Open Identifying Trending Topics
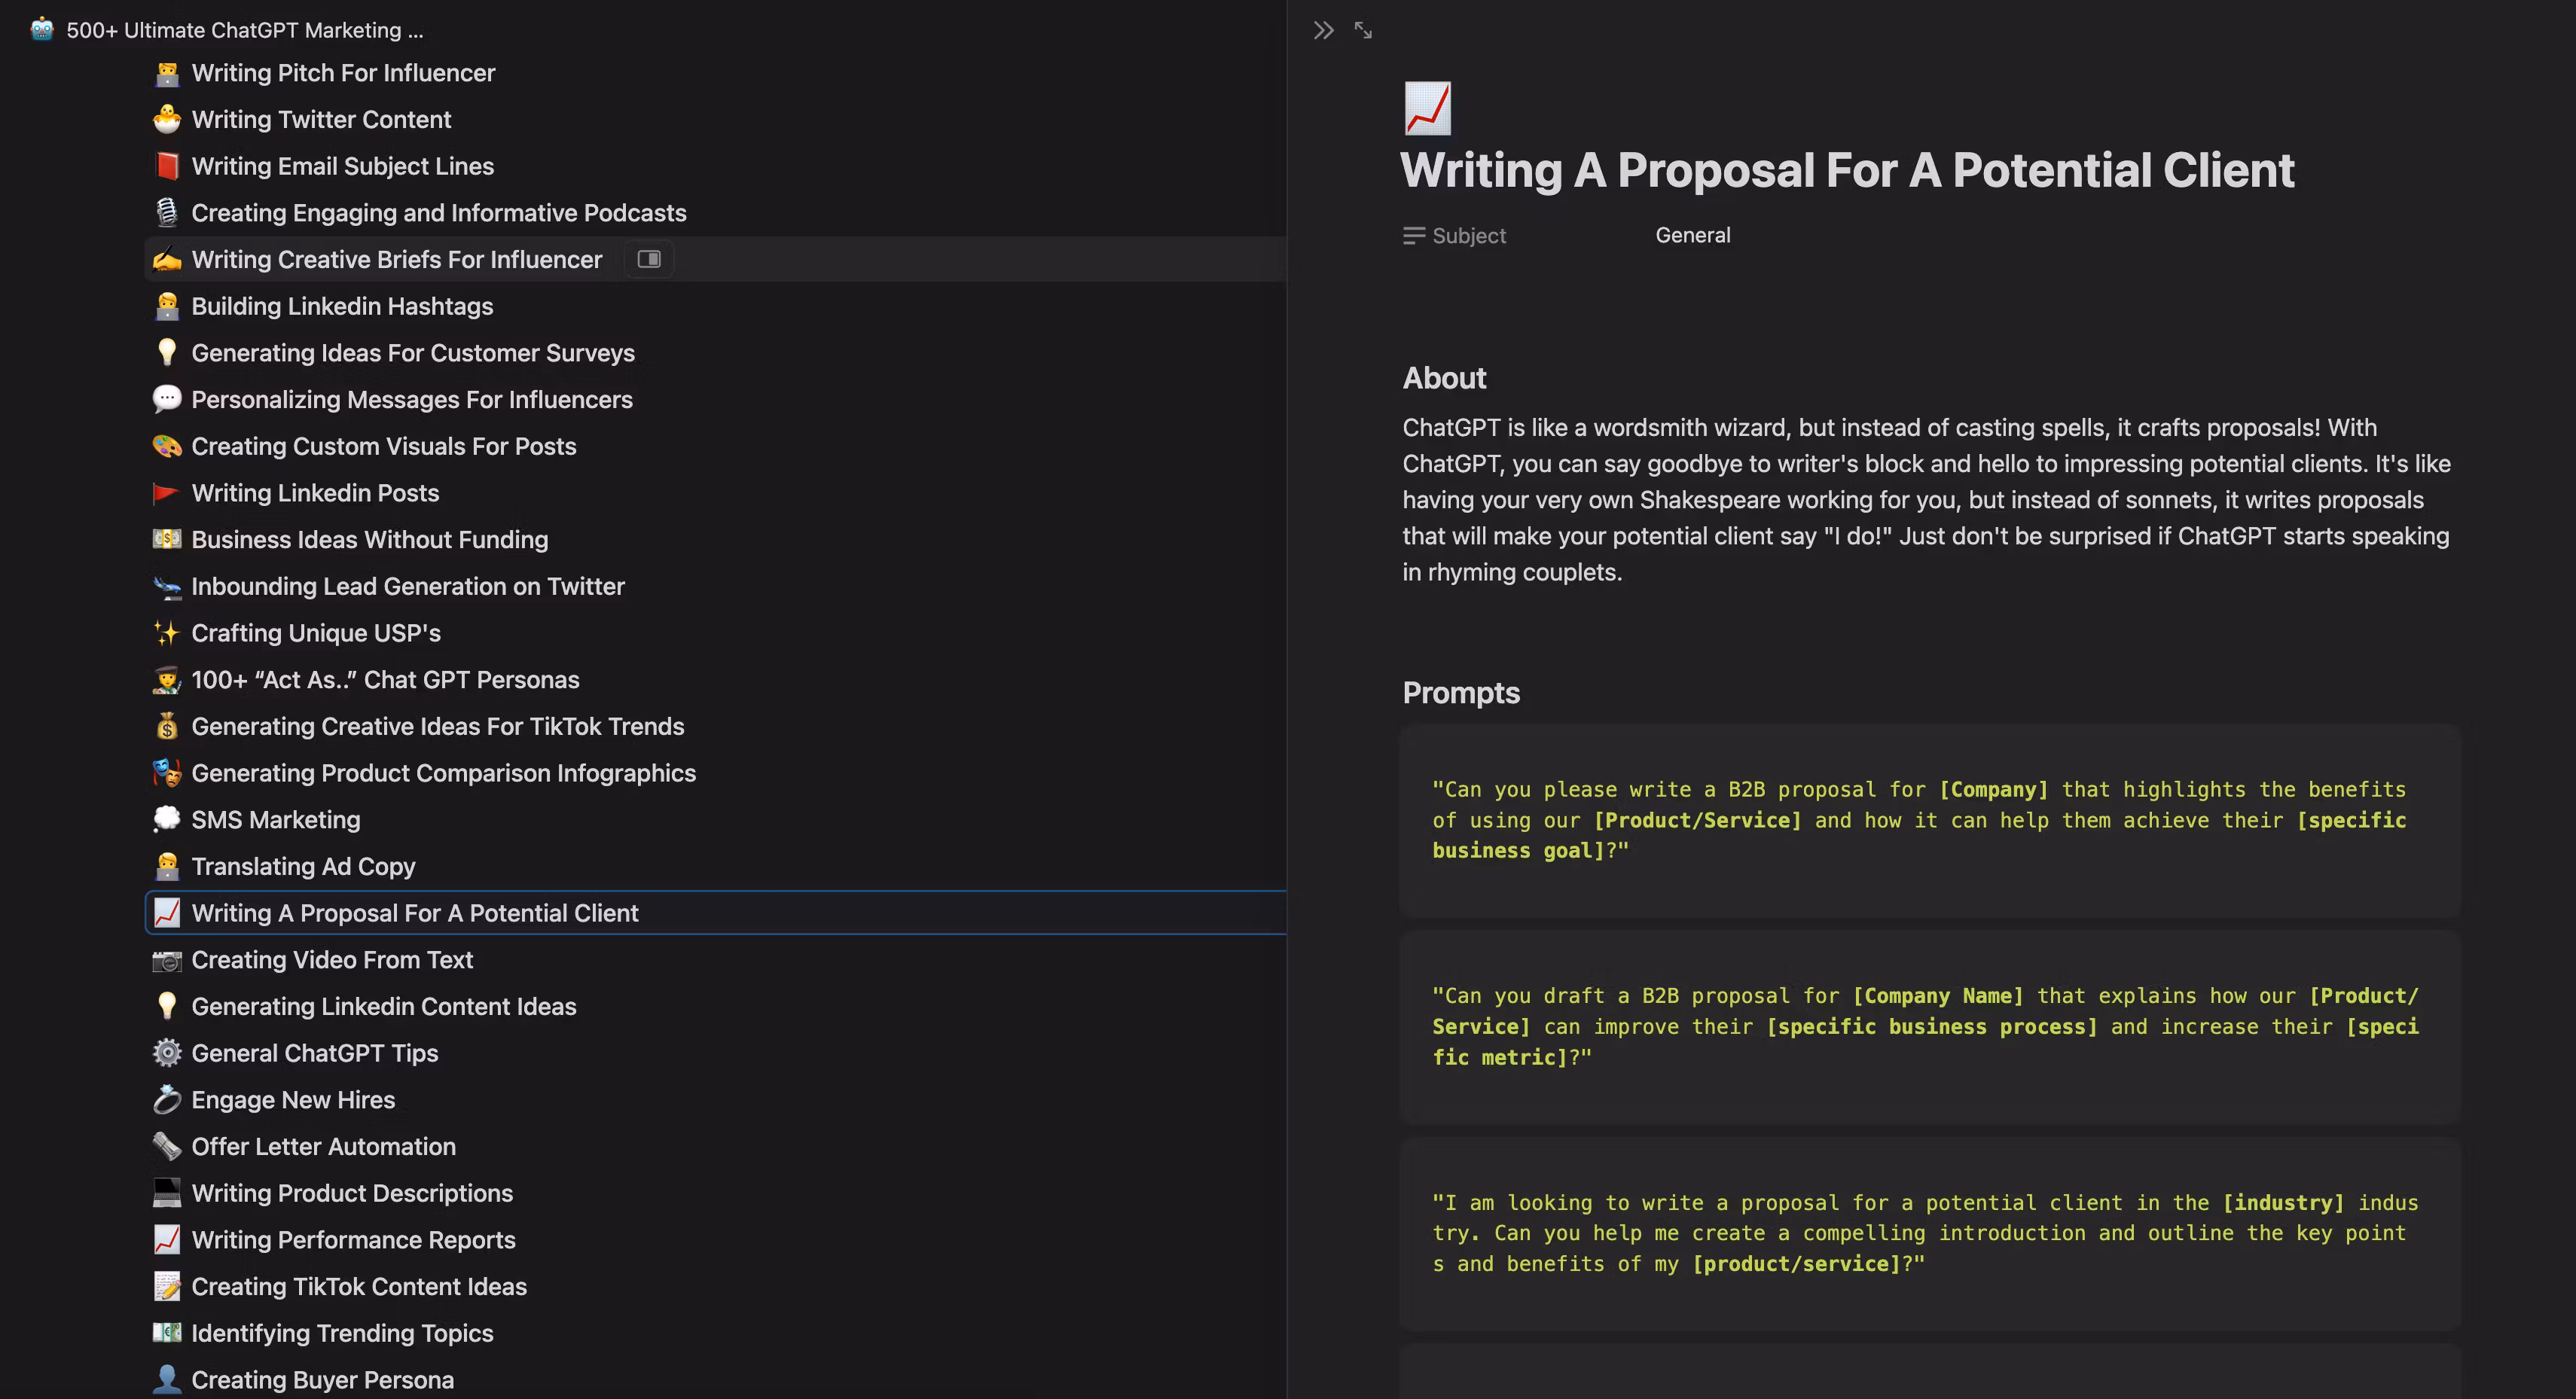This screenshot has width=2576, height=1399. (x=342, y=1333)
